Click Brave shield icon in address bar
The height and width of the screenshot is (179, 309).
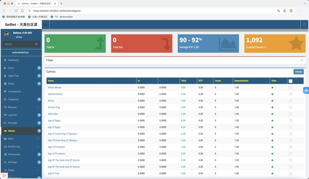291,11
